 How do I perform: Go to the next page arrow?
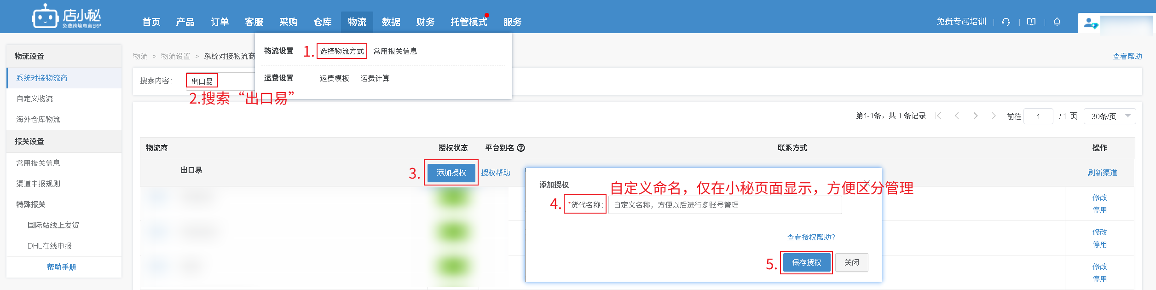976,116
